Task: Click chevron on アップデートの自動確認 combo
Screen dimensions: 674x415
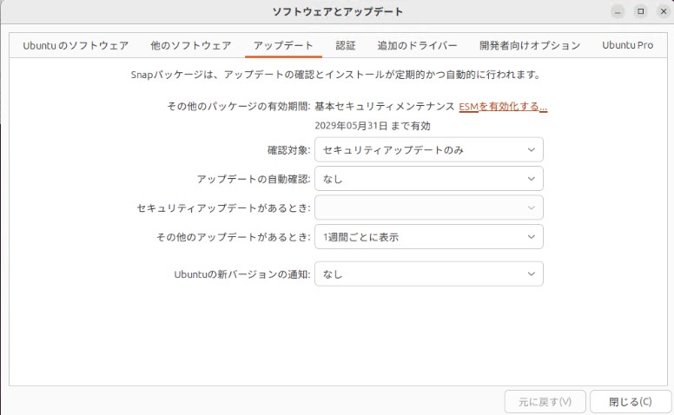Action: [532, 179]
